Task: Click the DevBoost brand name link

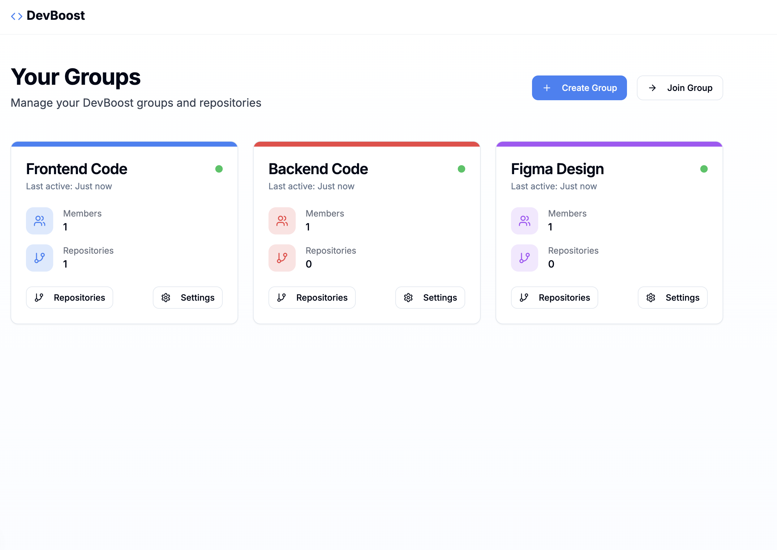Action: (x=56, y=15)
